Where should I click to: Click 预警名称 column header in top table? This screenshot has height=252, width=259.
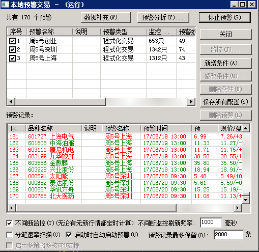point(49,32)
